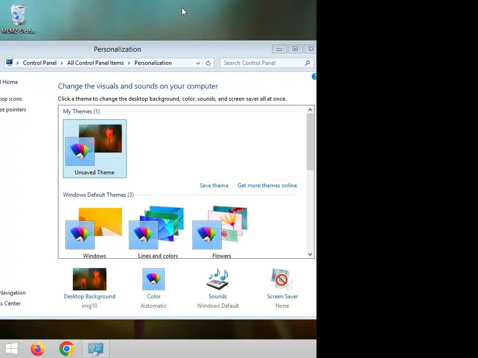
Task: Click the Control Panel monitor icon in address bar
Action: [9, 63]
